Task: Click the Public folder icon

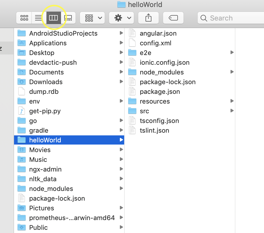Action: coord(22,227)
